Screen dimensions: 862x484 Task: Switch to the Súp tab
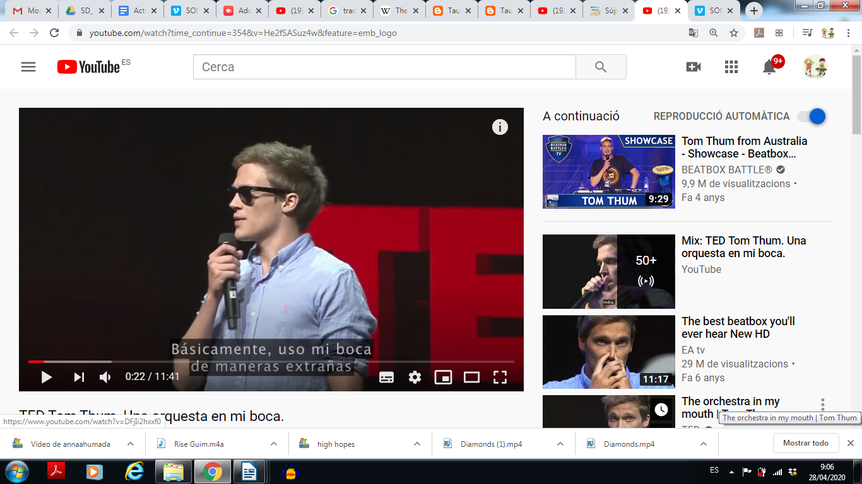click(x=608, y=11)
